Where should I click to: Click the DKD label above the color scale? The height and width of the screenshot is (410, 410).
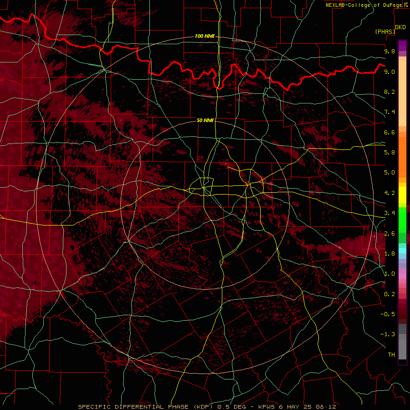[400, 27]
